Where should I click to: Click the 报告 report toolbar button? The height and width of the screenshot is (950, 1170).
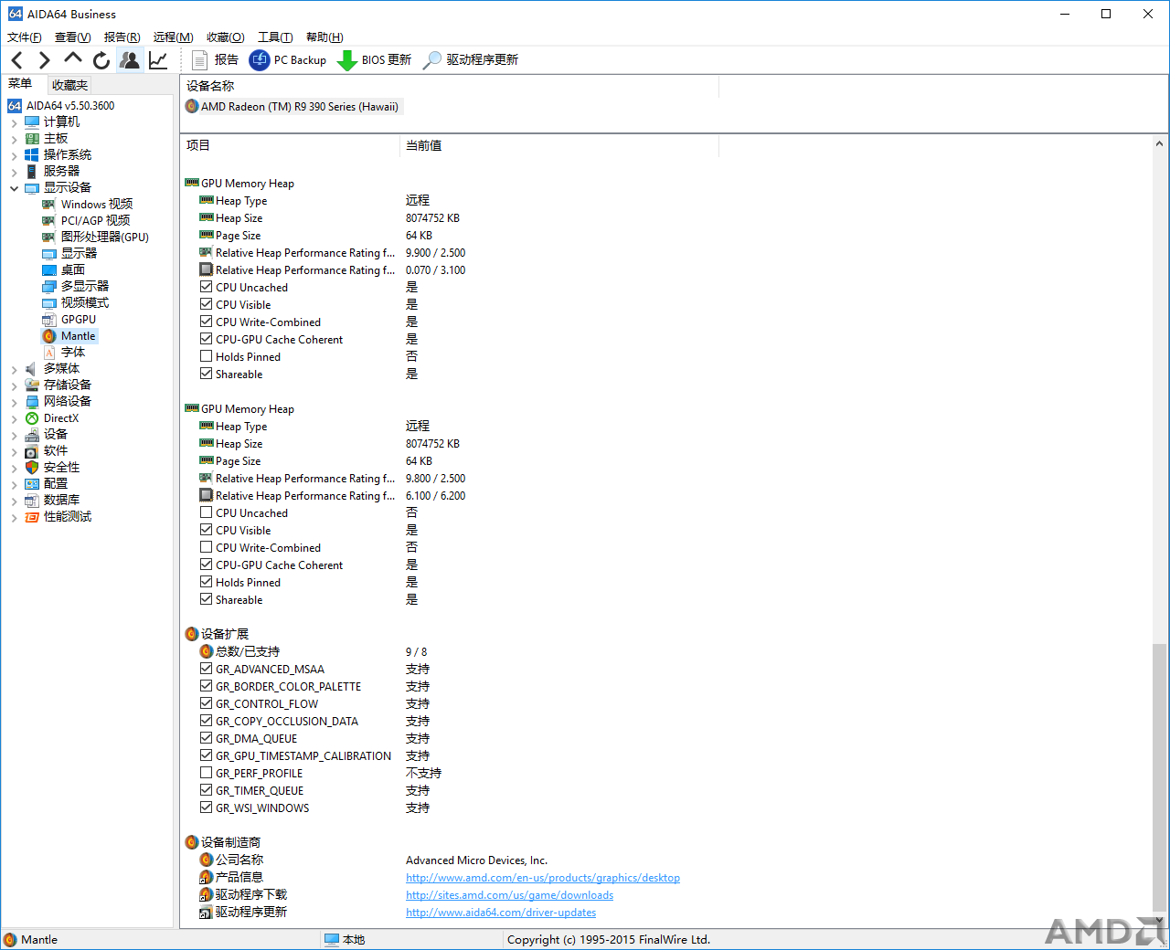coord(216,60)
